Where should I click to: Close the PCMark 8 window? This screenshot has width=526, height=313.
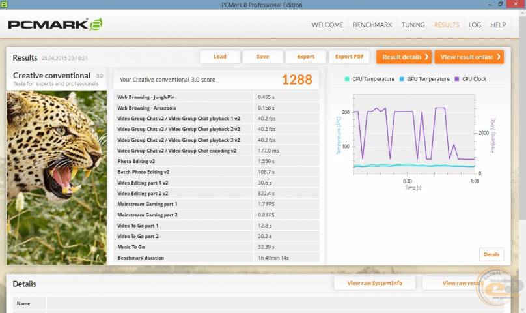pos(516,4)
